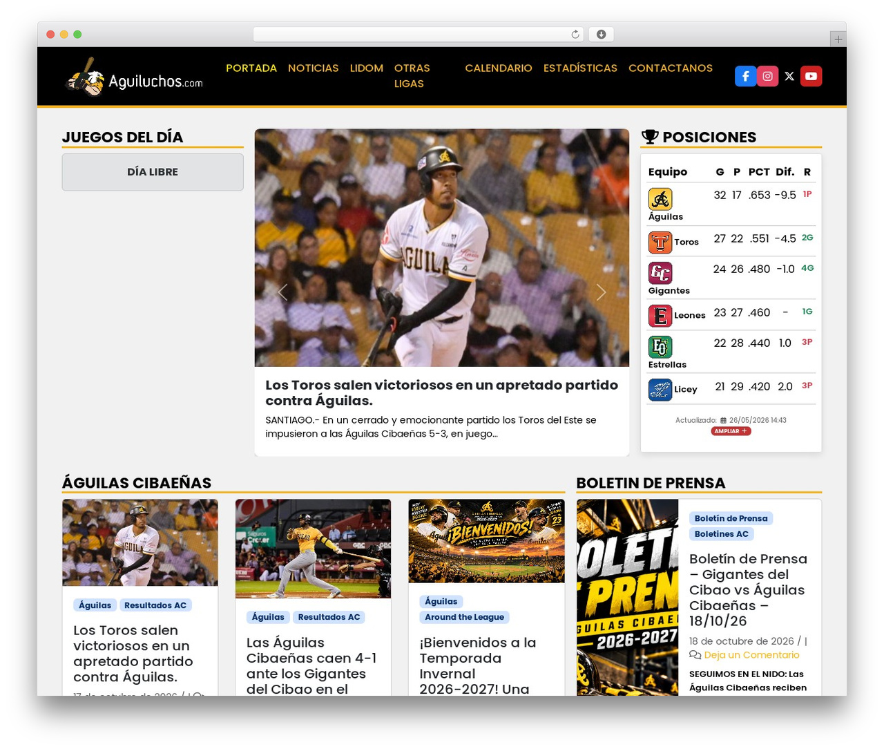Viewport: 884px width, 749px height.
Task: Open the OTRAS LIGAS menu
Action: tap(412, 76)
